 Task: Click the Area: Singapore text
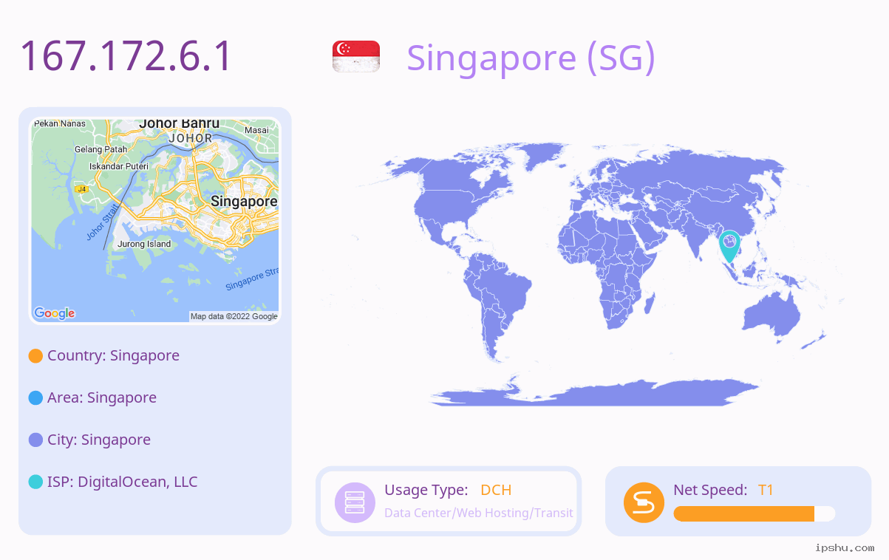coord(102,397)
